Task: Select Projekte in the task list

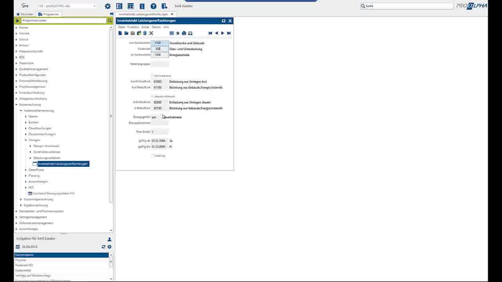Action: click(61, 260)
